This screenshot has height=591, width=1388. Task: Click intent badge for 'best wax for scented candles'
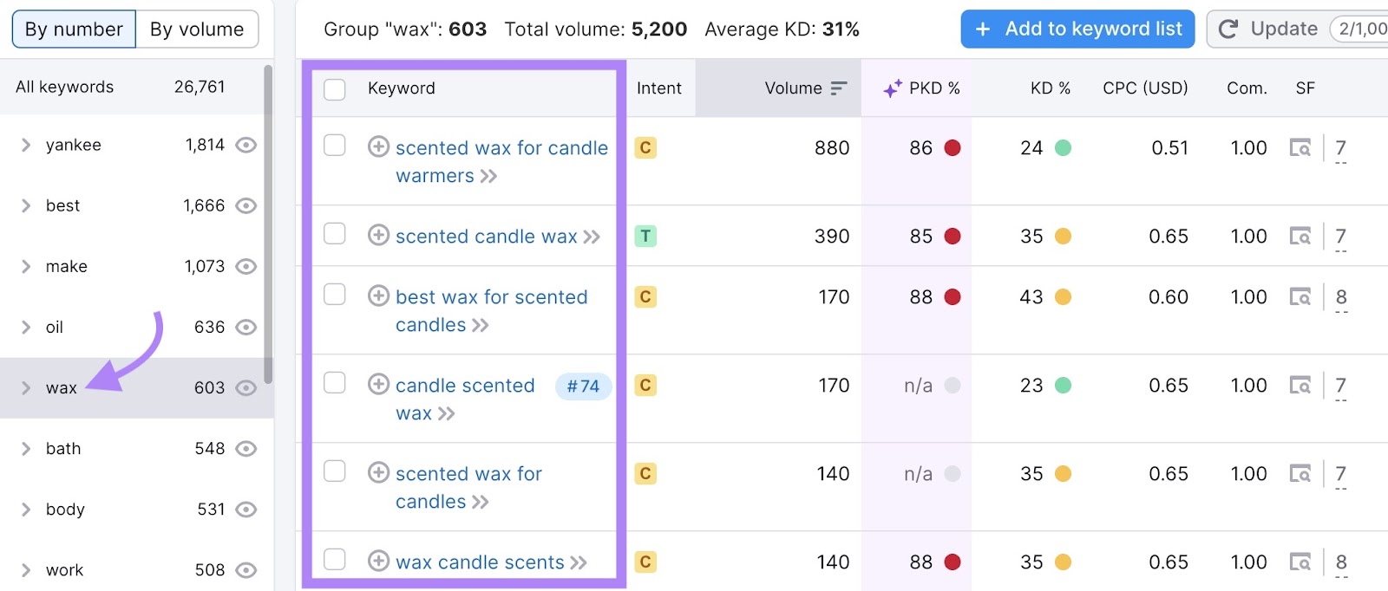coord(645,297)
